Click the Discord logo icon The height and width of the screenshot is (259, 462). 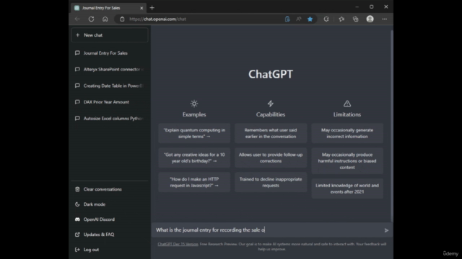[77, 219]
